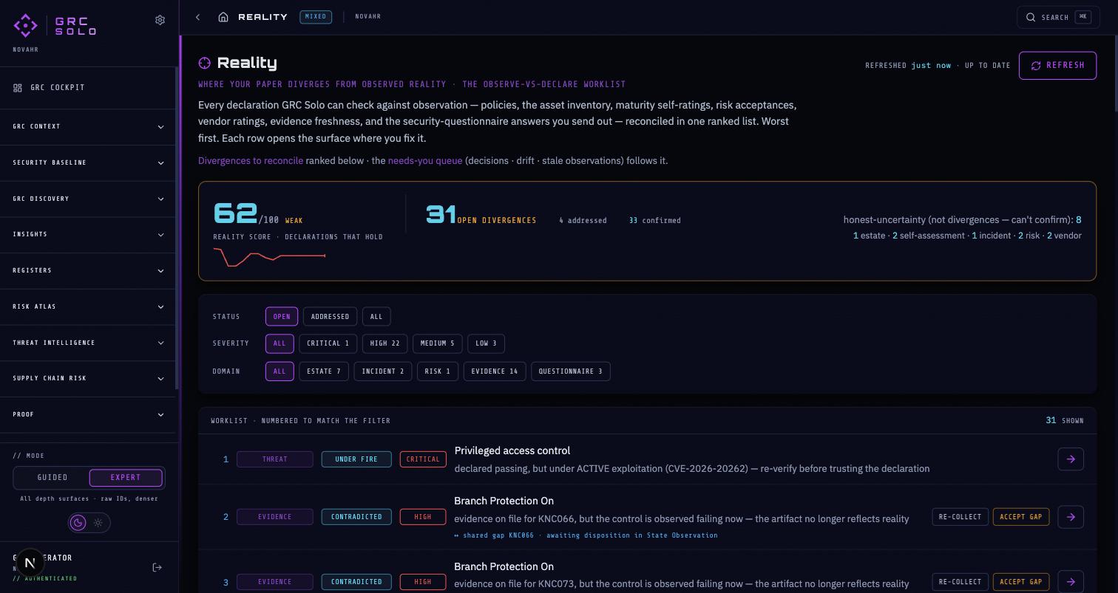Filter domain to Evidence 14
The image size is (1118, 593).
coord(495,371)
